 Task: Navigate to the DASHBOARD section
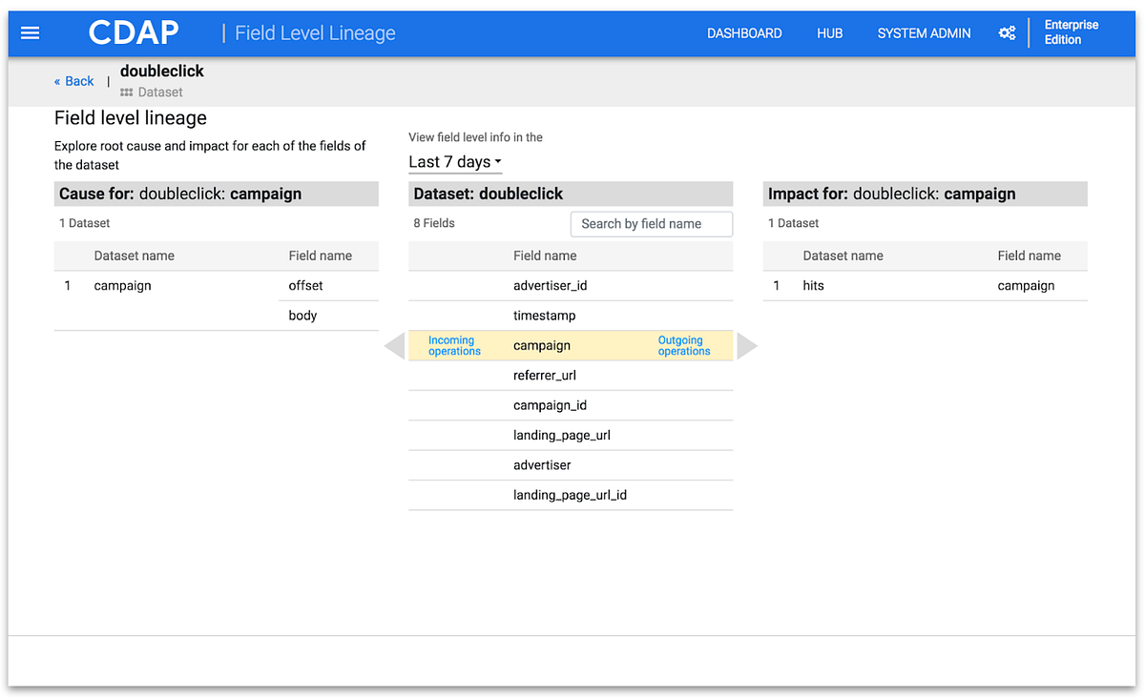(x=744, y=32)
